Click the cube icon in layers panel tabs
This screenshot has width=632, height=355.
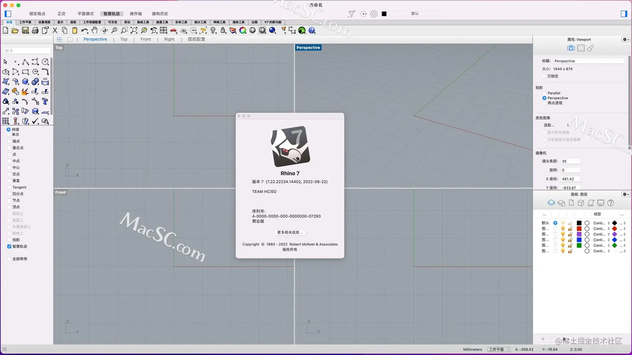[x=581, y=203]
